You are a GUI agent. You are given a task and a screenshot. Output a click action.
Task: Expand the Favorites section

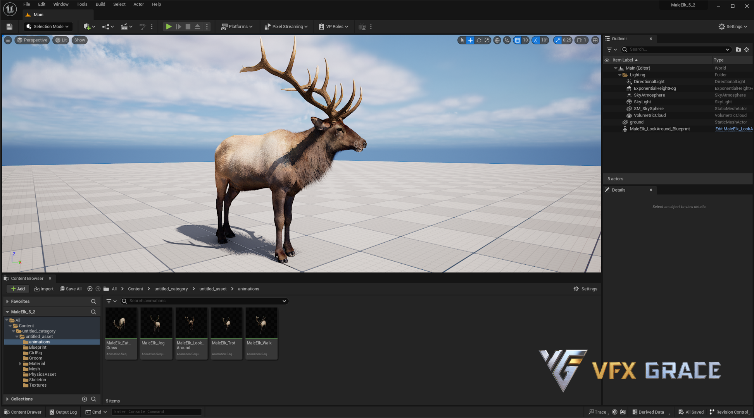pyautogui.click(x=7, y=302)
